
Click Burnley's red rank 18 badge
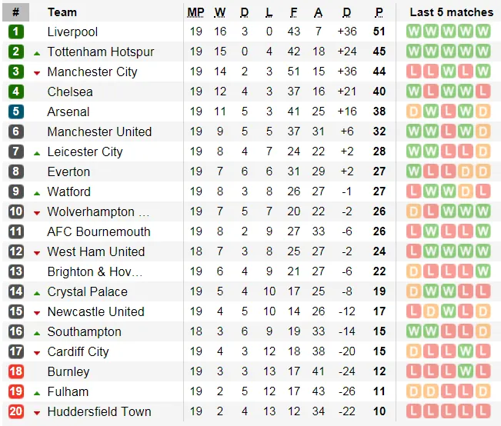coord(16,371)
